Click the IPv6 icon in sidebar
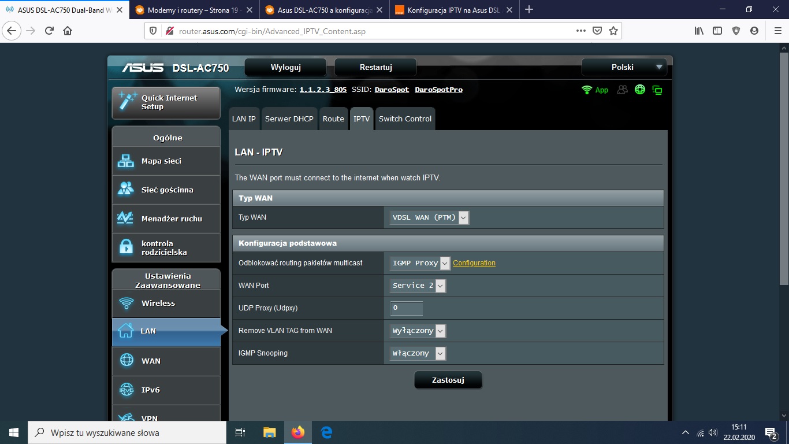The width and height of the screenshot is (789, 444). 126,390
